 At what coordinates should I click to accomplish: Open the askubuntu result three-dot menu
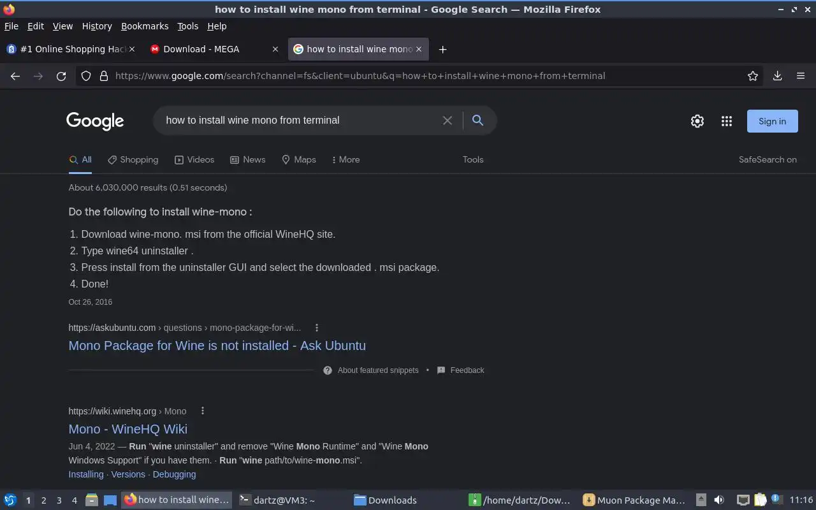tap(317, 328)
